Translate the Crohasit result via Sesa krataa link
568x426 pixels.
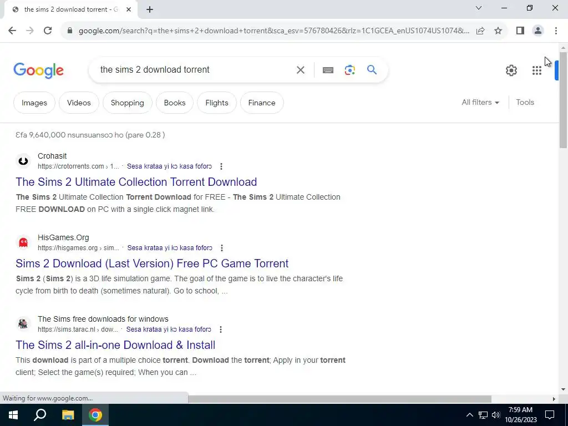(169, 166)
